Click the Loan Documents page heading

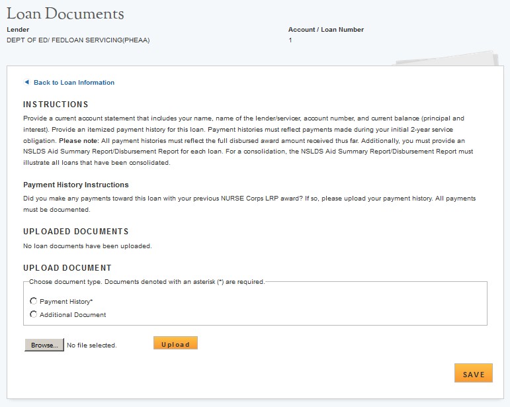pyautogui.click(x=65, y=13)
